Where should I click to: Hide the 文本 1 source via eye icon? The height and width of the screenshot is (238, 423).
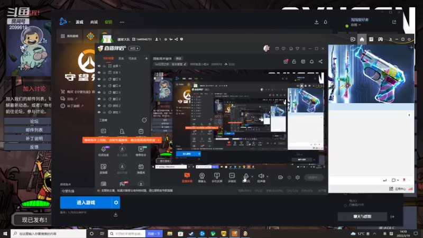pos(99,72)
